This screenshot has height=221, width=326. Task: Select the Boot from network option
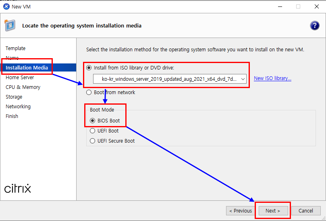[110, 93]
